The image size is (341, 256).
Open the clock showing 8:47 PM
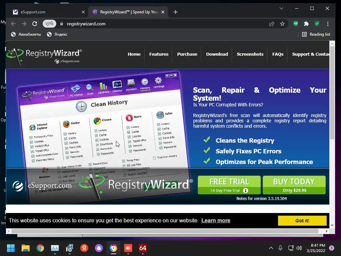[316, 248]
